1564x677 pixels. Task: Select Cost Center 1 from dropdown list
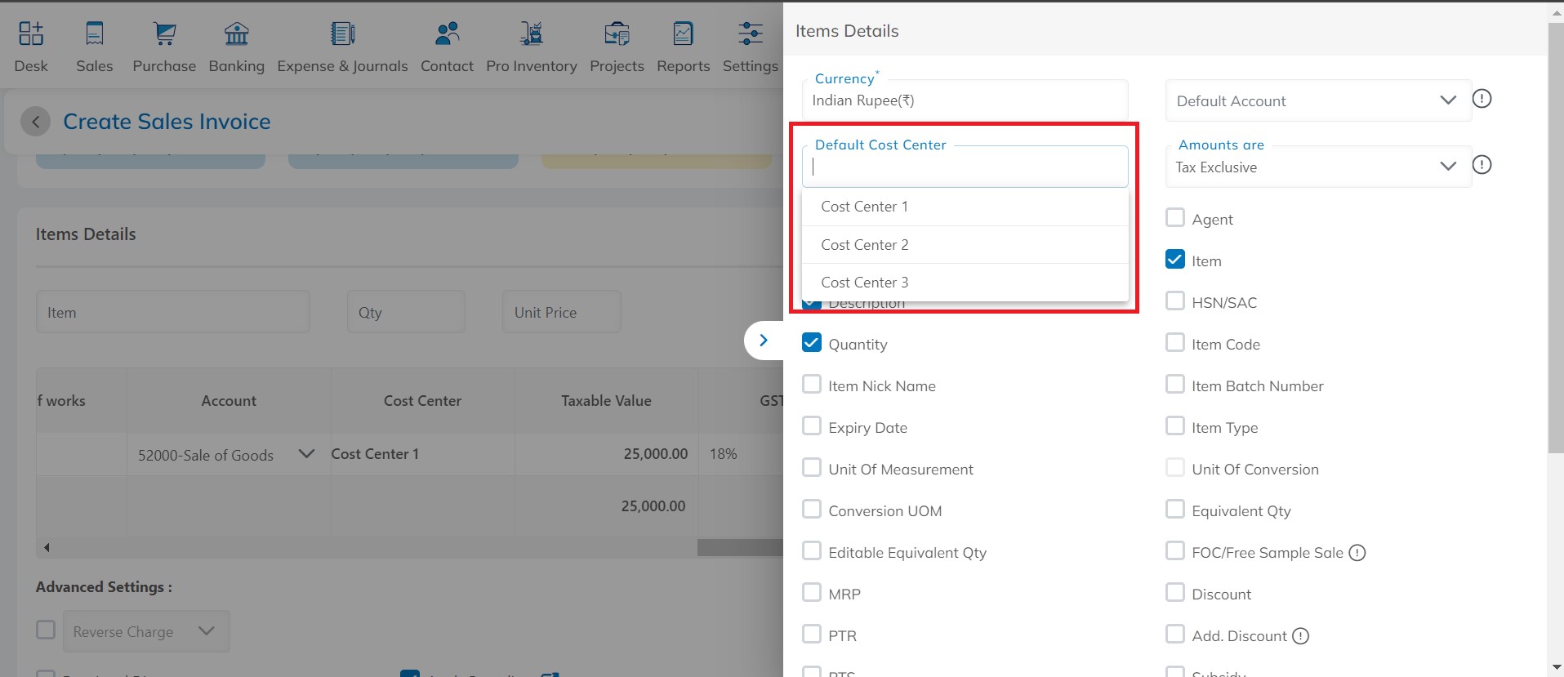[965, 207]
